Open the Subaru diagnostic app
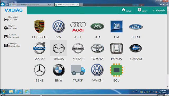The width and height of the screenshot is (169, 96). coord(136,48)
